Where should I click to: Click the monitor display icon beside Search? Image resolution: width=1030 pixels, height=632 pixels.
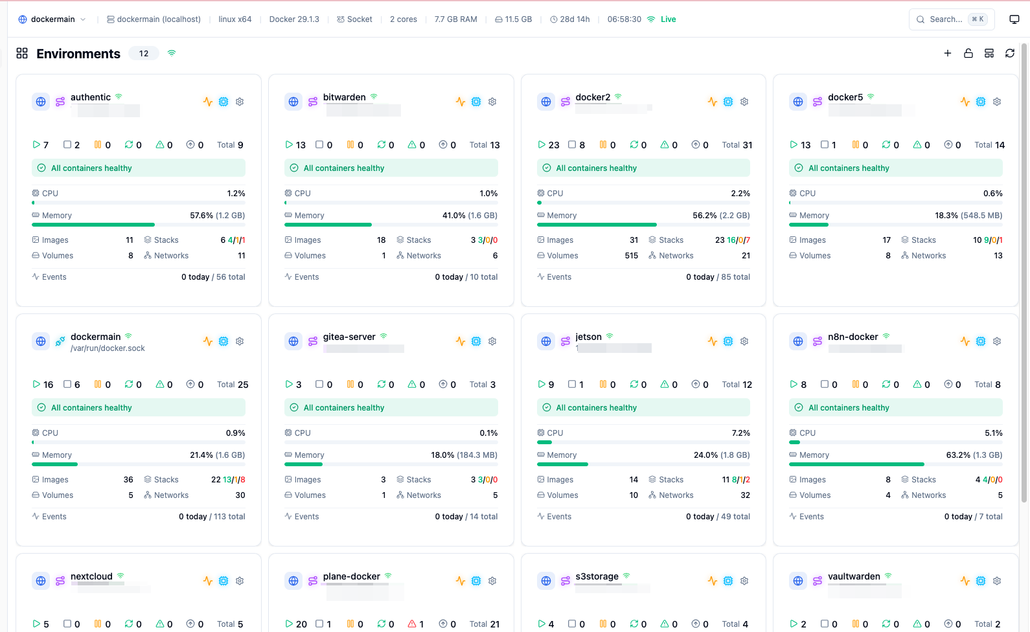tap(1014, 19)
